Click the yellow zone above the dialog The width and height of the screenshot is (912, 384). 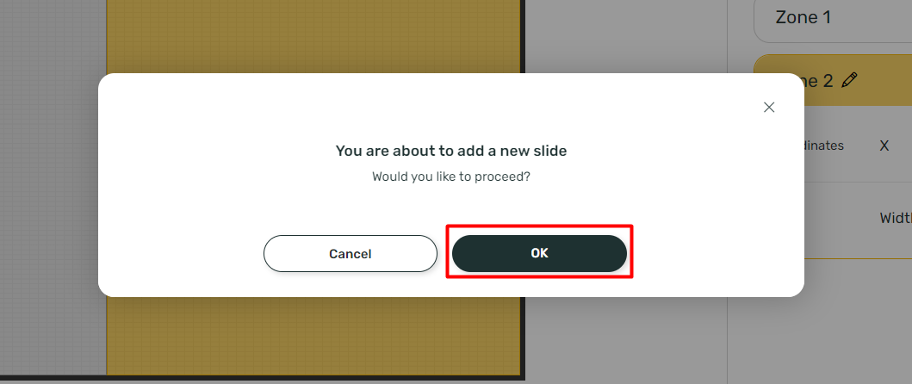tap(314, 36)
